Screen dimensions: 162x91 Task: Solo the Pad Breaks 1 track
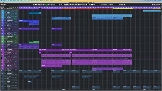6,20
